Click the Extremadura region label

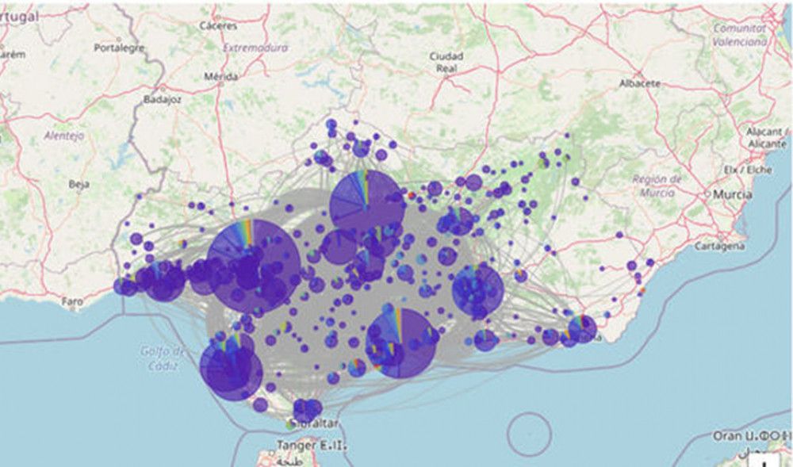255,48
